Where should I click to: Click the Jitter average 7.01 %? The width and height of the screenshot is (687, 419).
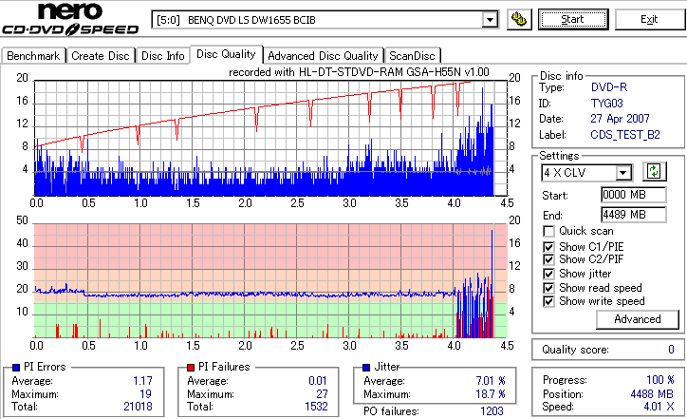(491, 381)
